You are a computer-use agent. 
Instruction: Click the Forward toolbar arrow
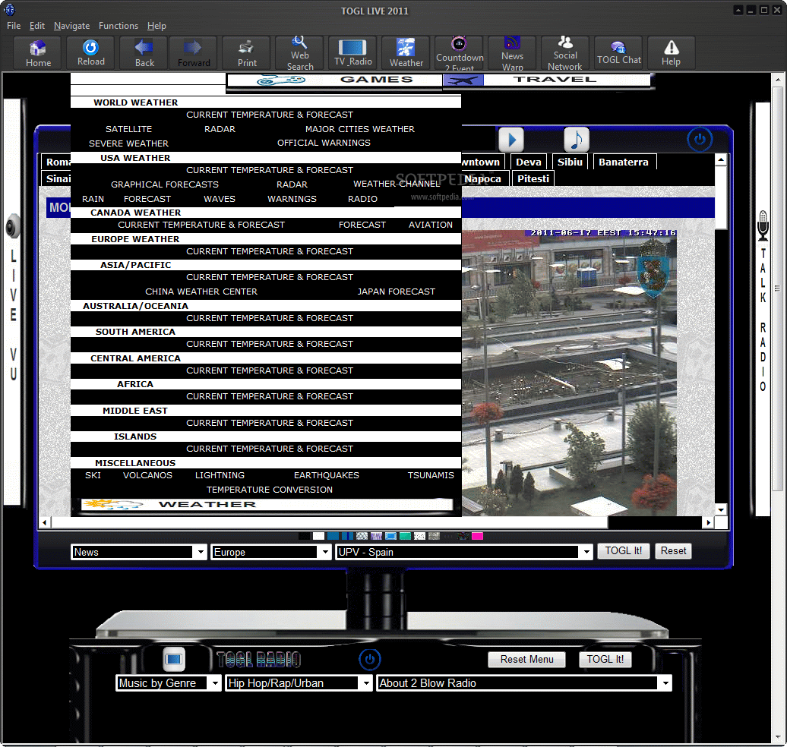click(x=193, y=53)
